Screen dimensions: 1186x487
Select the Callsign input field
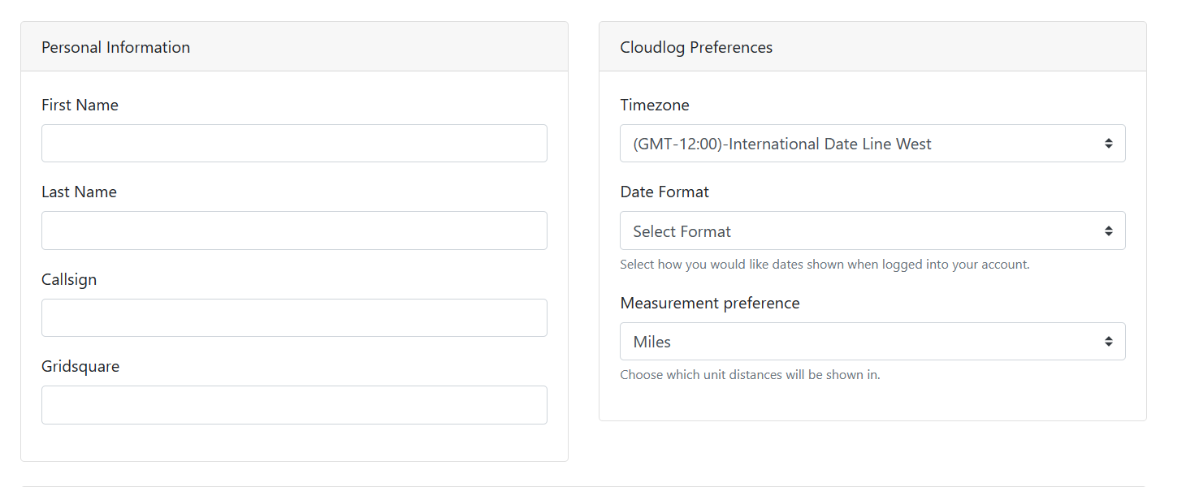[294, 317]
